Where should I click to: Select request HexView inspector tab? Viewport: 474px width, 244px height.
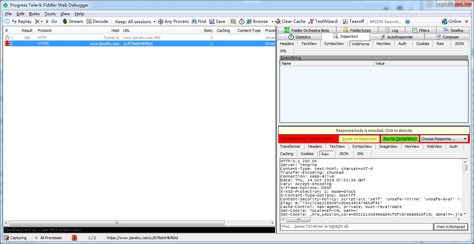(383, 44)
